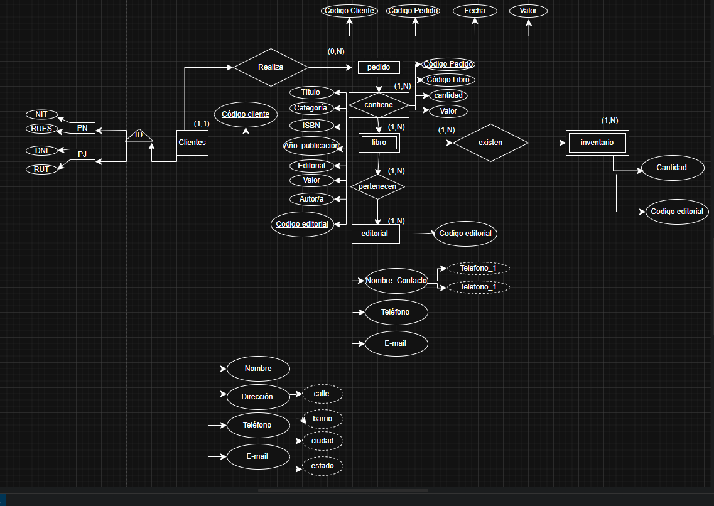Viewport: 714px width, 506px height.
Task: Select the editorial entity rectangle
Action: click(376, 234)
